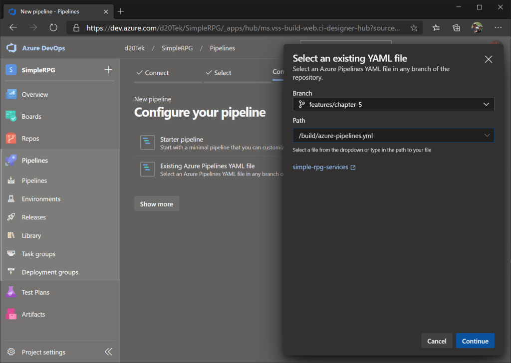Open Test Plans flask icon
511x363 pixels.
point(11,292)
